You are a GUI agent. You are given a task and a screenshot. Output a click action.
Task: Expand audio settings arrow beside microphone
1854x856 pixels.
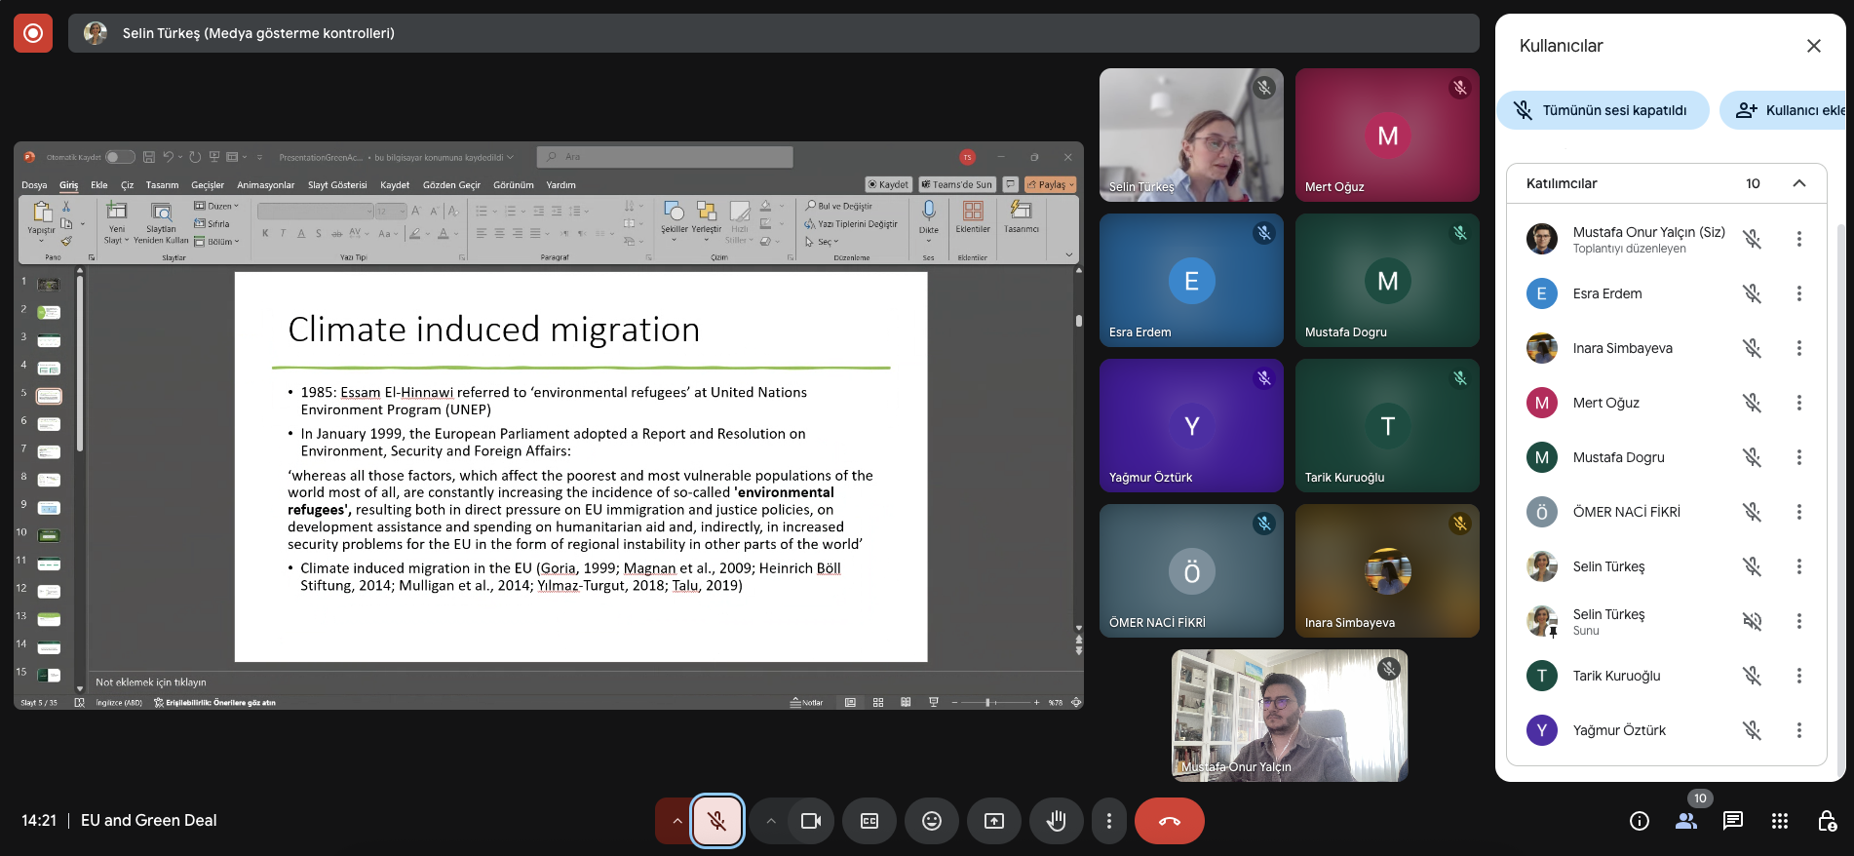[x=676, y=821]
